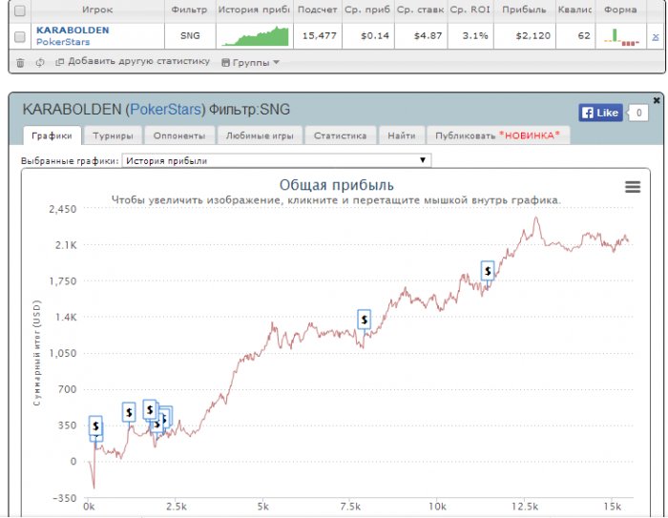
Task: Sort by the Подсчет column header
Action: [318, 10]
